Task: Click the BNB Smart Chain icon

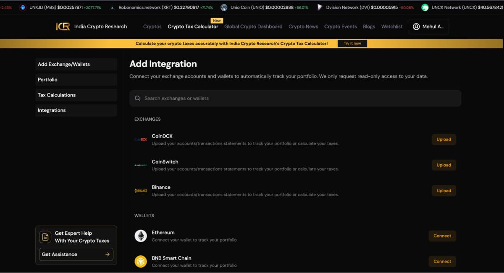Action: [x=141, y=262]
